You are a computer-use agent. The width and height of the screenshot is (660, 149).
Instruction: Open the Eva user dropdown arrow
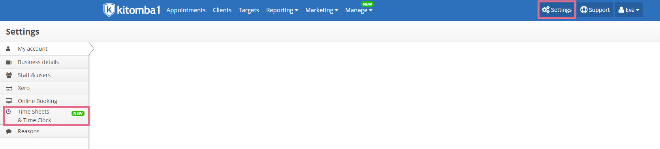tap(637, 10)
